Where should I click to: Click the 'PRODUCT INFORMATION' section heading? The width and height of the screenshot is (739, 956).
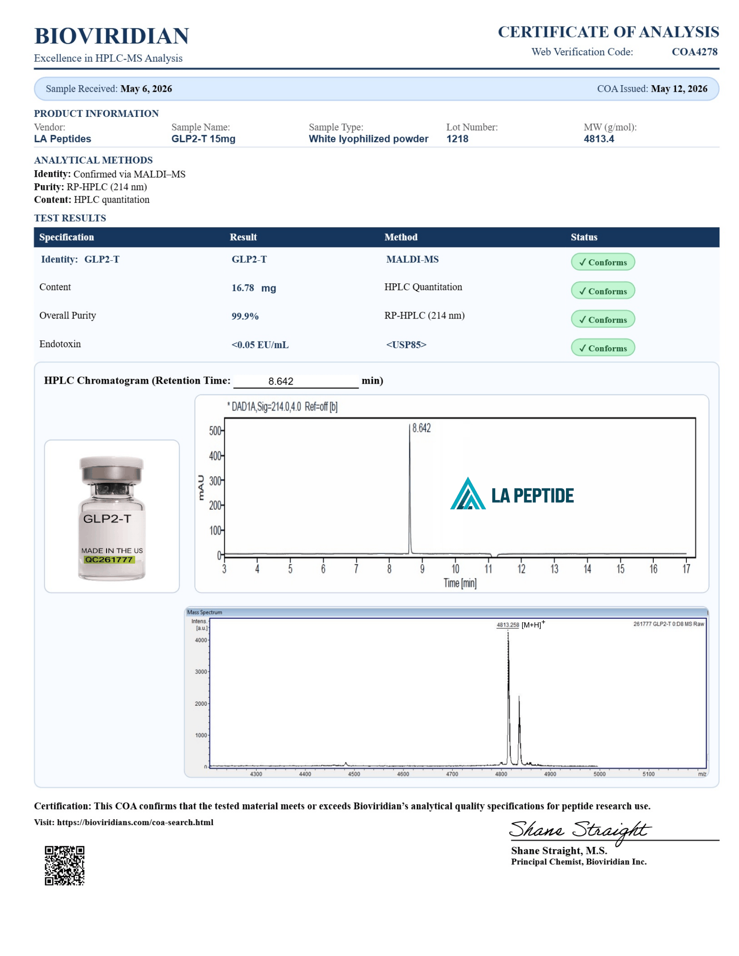coord(97,114)
